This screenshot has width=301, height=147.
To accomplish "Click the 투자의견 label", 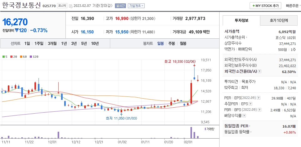I will [x=231, y=82].
